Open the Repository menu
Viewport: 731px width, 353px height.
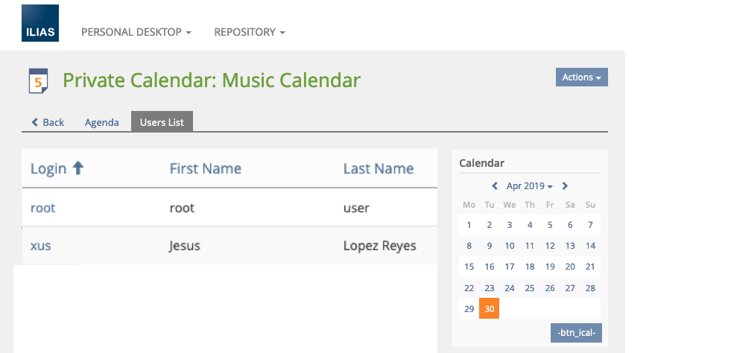pyautogui.click(x=250, y=33)
